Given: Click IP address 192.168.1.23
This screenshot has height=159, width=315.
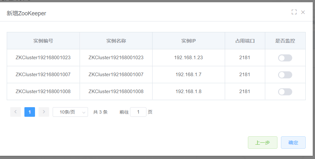Looking at the screenshot, I should click(188, 58).
